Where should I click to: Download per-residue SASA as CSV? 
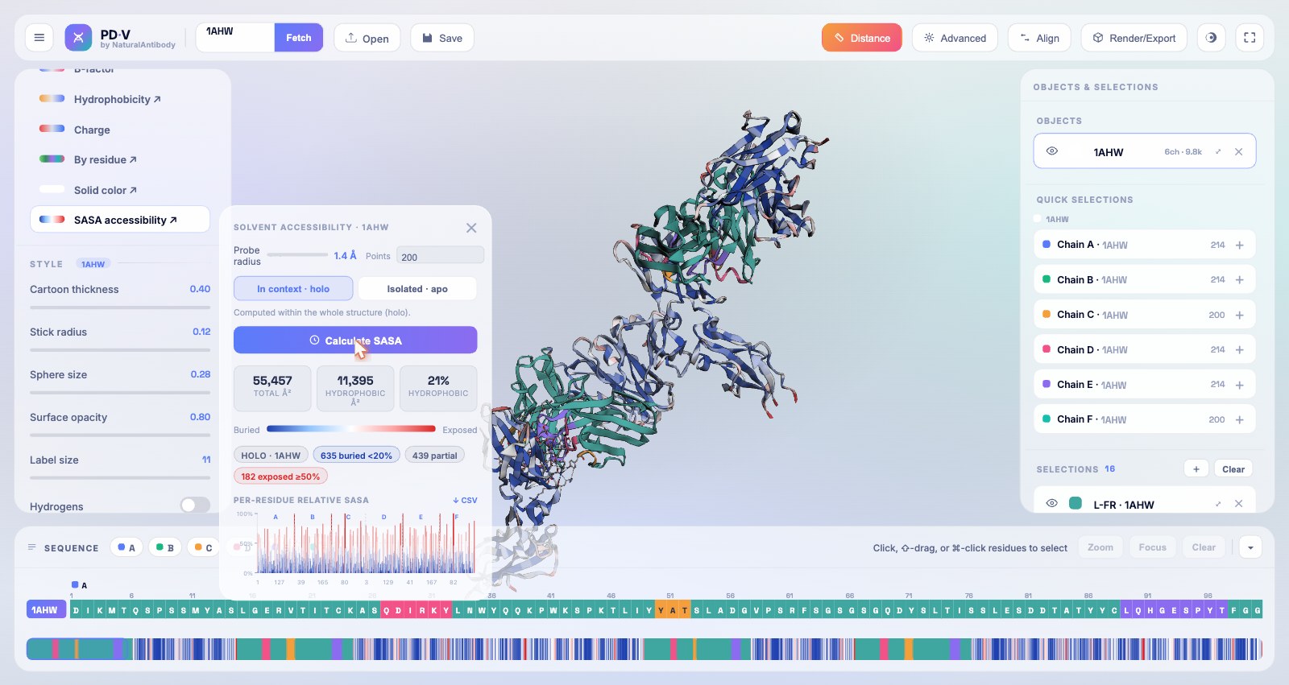click(465, 500)
